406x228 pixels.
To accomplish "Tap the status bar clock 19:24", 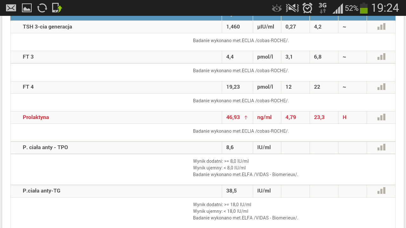I will click(x=385, y=8).
